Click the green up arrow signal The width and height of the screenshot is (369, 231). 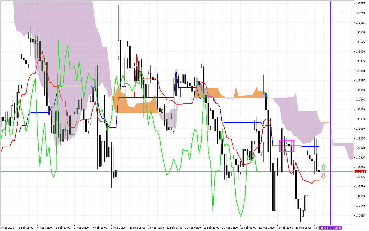(323, 167)
